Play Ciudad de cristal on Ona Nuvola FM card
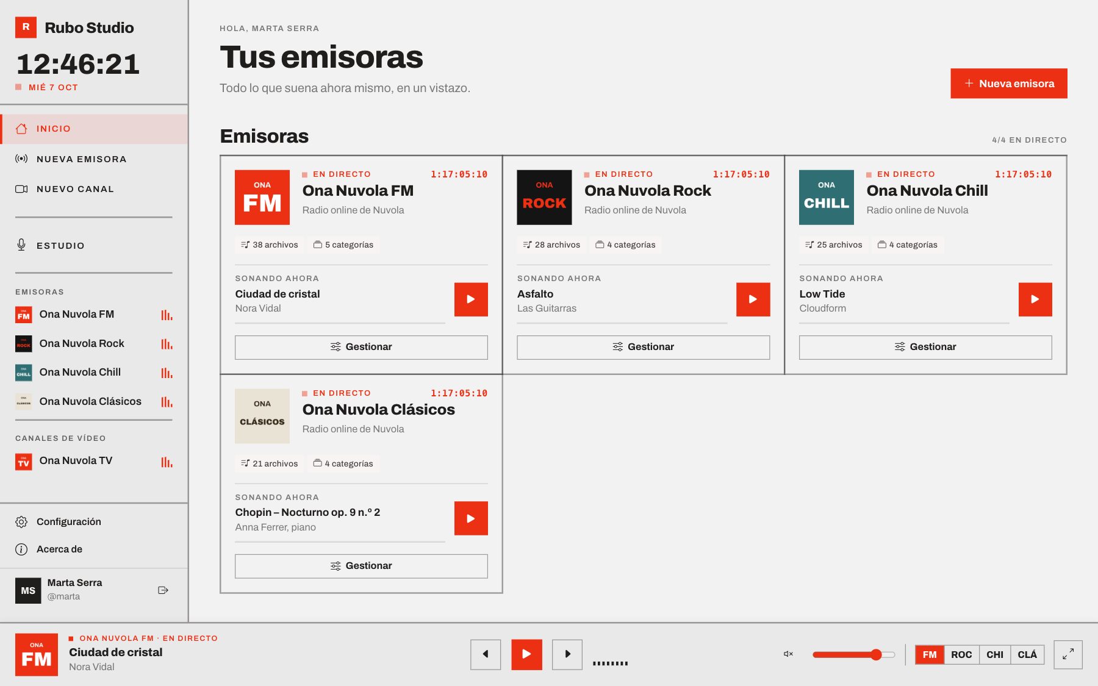Image resolution: width=1098 pixels, height=686 pixels. pos(471,299)
